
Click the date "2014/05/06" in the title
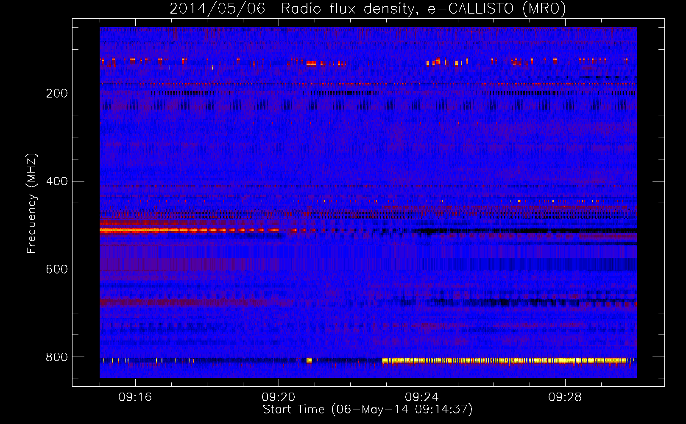click(x=218, y=8)
